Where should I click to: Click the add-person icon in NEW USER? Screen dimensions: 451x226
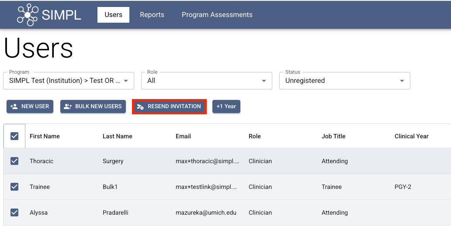14,106
